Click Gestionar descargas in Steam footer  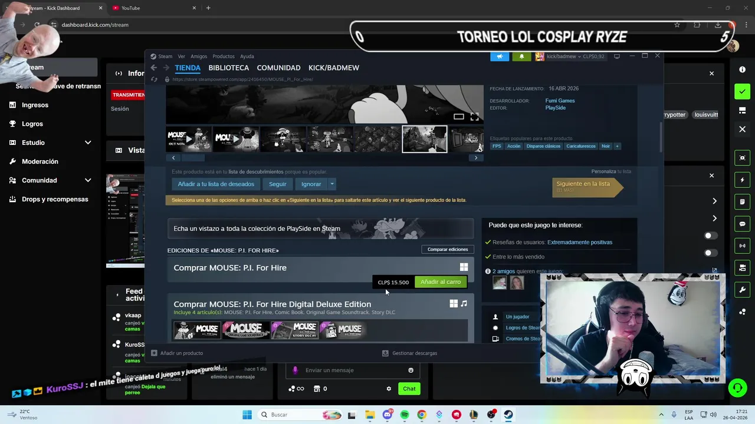(409, 353)
